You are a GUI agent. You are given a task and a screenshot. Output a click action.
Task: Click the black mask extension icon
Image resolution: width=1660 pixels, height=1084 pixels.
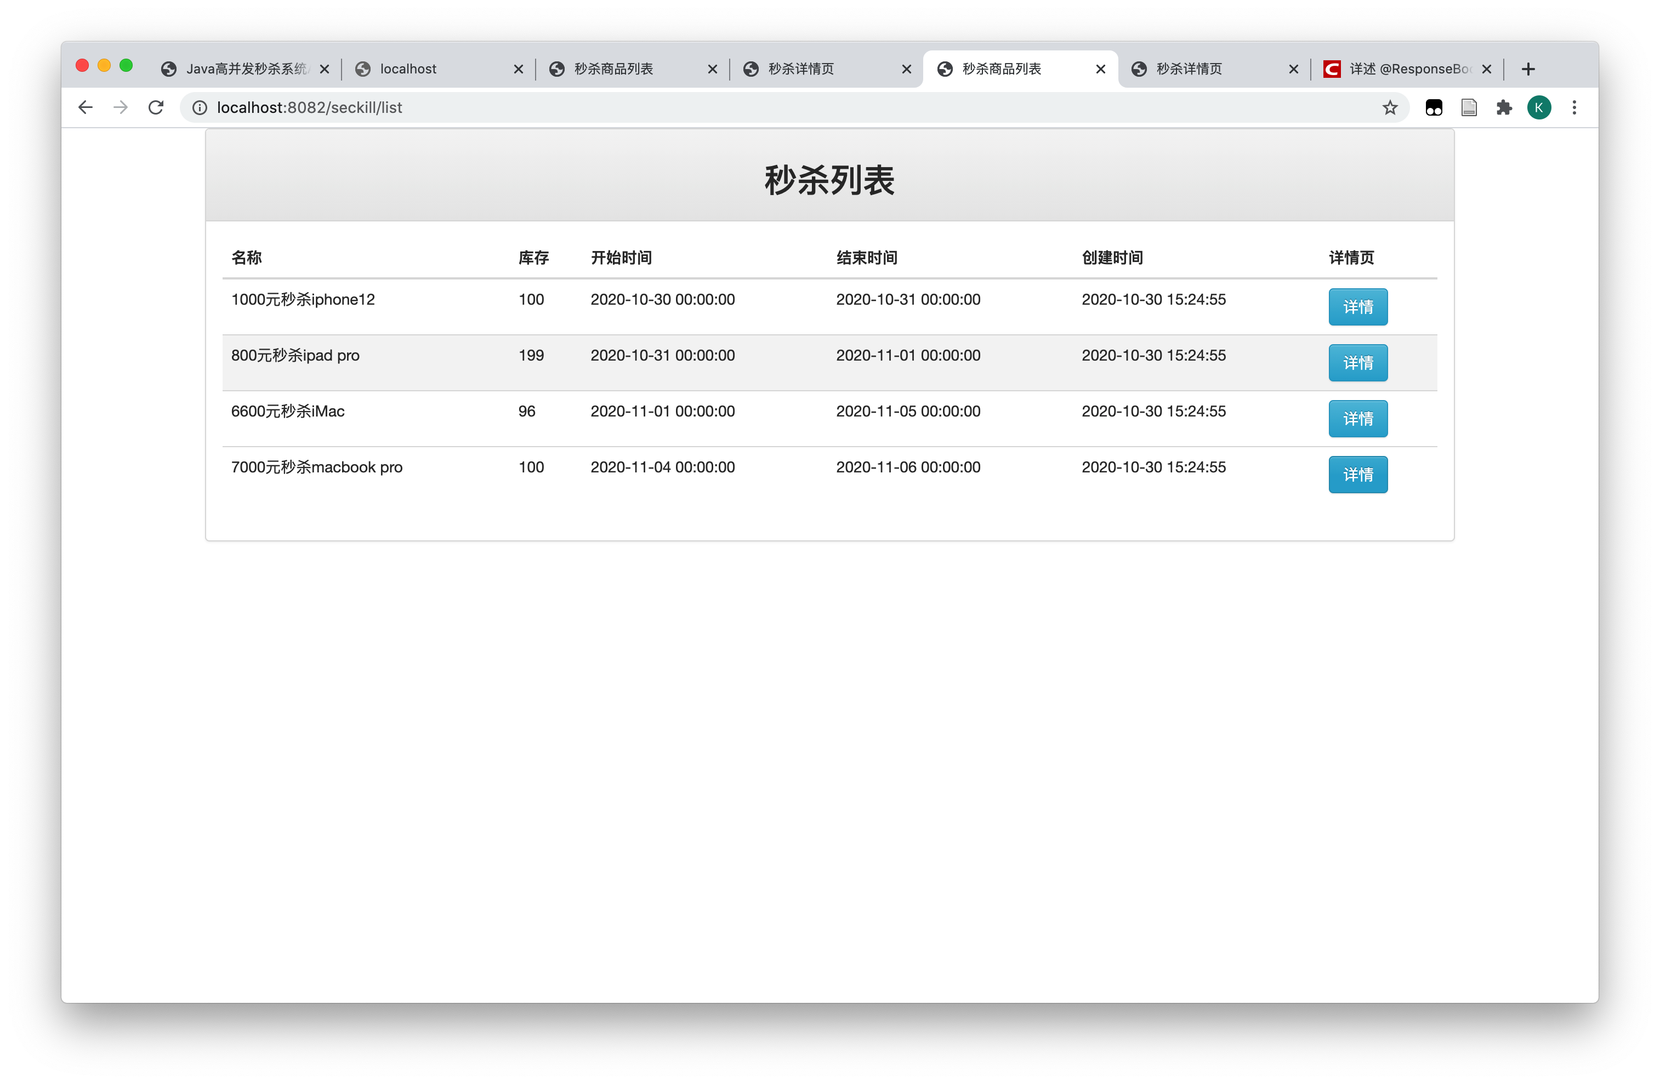1434,107
